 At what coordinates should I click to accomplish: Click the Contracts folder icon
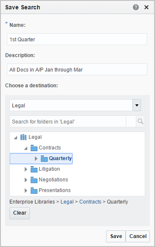34,148
